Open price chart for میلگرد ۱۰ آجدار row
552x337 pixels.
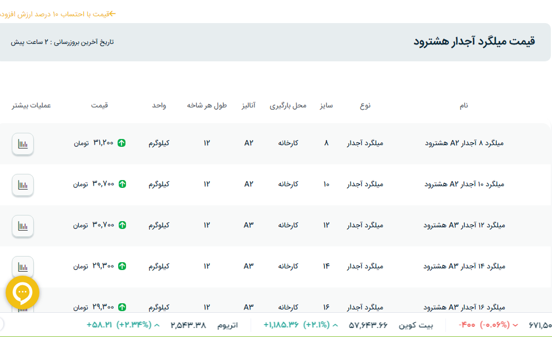(x=23, y=185)
